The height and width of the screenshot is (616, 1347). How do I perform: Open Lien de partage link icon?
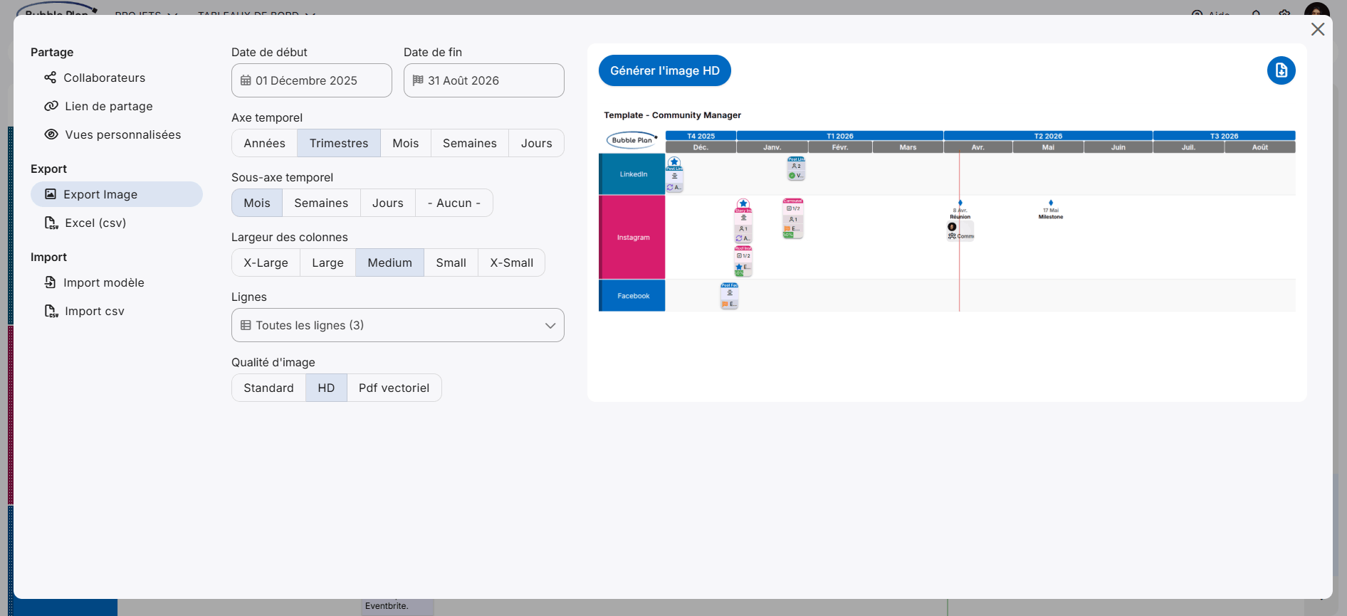tap(51, 106)
